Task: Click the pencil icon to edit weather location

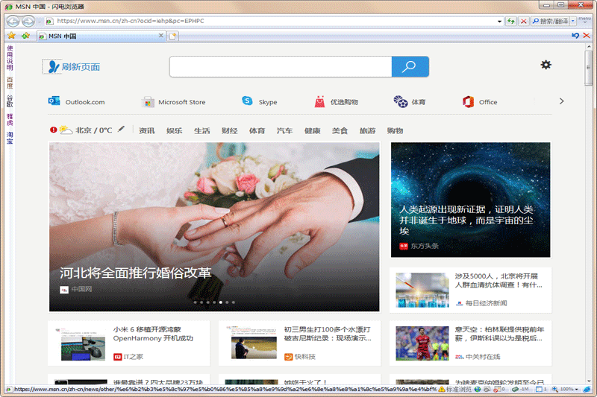Action: pyautogui.click(x=121, y=130)
